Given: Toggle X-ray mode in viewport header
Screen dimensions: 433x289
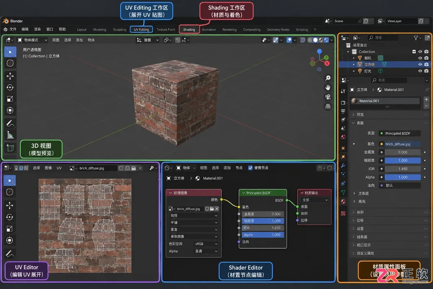Looking at the screenshot, I should (x=302, y=40).
